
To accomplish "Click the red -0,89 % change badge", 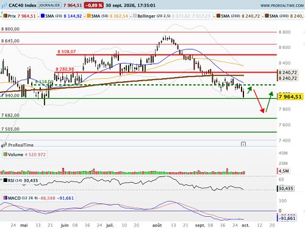I will coord(94,5).
